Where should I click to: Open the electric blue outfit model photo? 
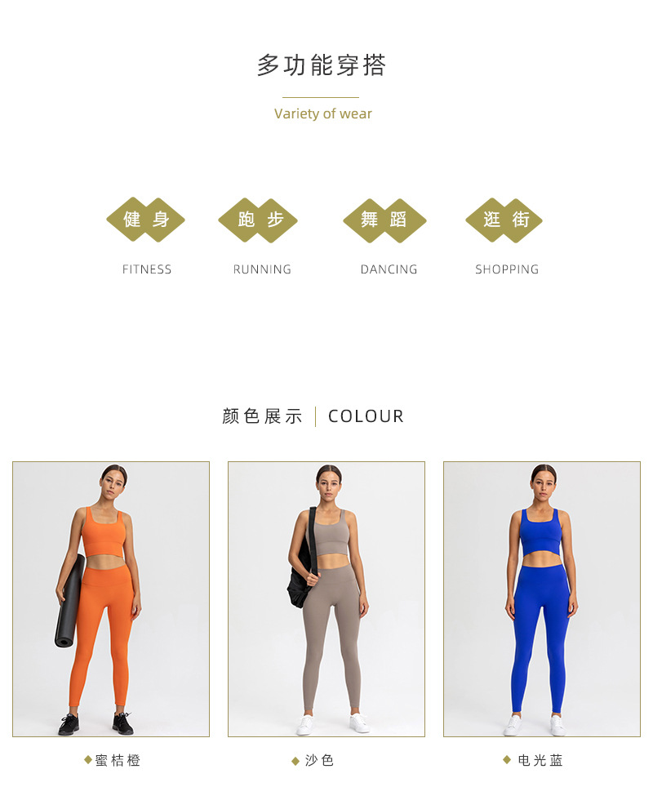[x=542, y=599]
